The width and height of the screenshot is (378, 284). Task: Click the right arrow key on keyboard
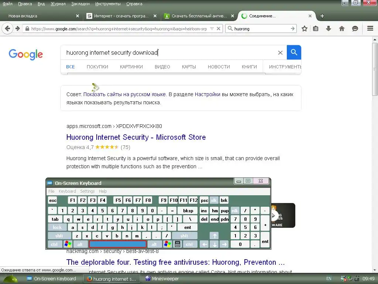tap(224, 244)
